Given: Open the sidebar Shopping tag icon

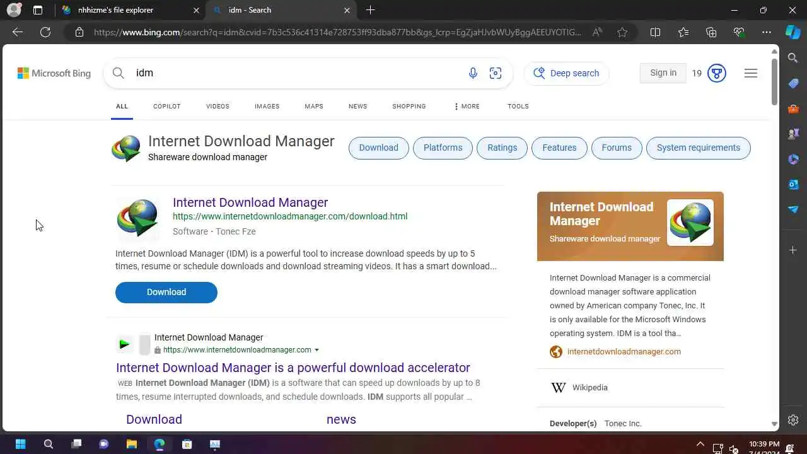Looking at the screenshot, I should coord(793,83).
